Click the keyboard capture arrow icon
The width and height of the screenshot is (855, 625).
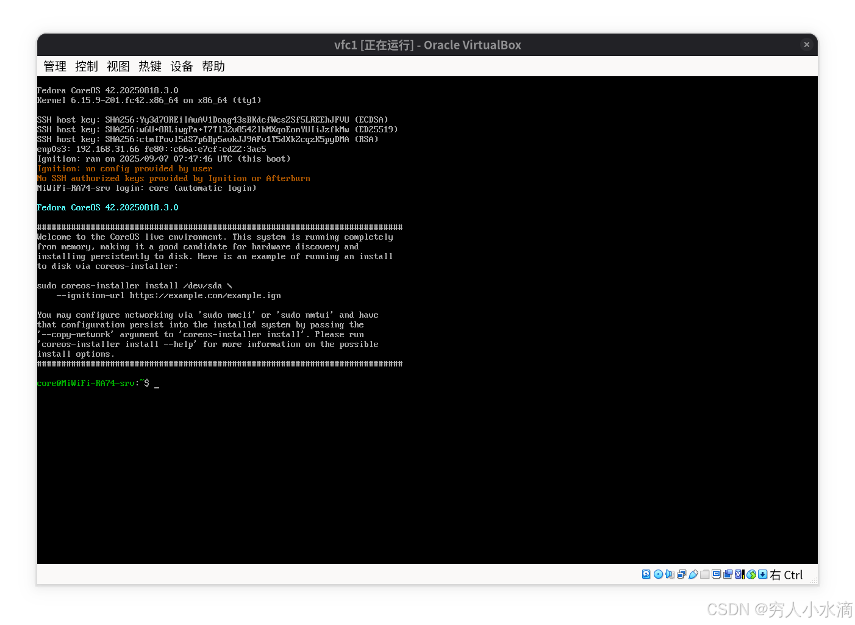click(763, 574)
